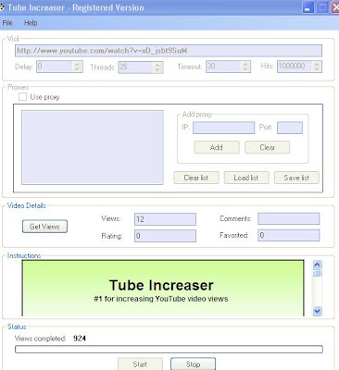Click the Clear proxy button
Image resolution: width=339 pixels, height=370 pixels.
point(267,147)
